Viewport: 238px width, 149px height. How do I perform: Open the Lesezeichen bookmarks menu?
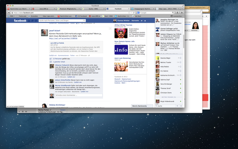click(177, 16)
